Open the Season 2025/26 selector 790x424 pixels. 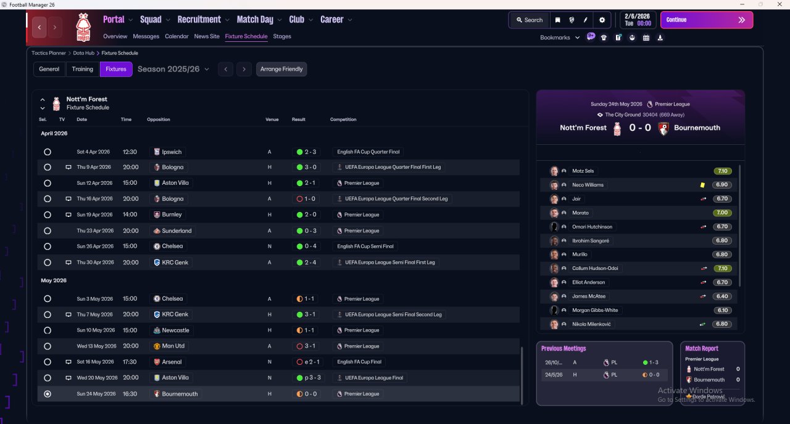click(173, 69)
